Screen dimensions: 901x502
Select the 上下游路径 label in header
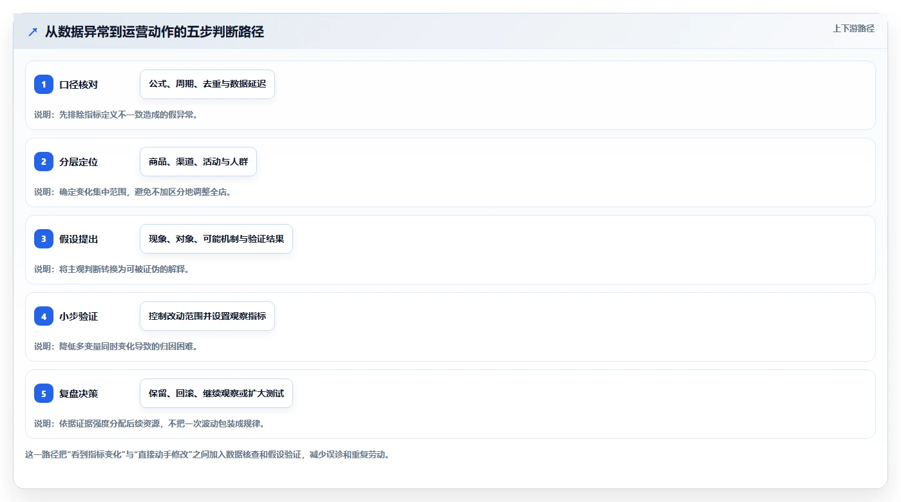(x=853, y=28)
